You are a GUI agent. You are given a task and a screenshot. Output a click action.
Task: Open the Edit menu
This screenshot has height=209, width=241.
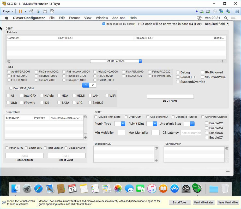point(62,18)
